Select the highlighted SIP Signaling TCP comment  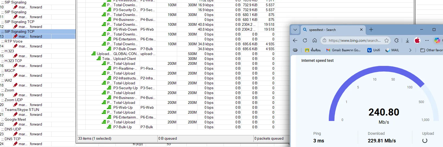click(38, 31)
